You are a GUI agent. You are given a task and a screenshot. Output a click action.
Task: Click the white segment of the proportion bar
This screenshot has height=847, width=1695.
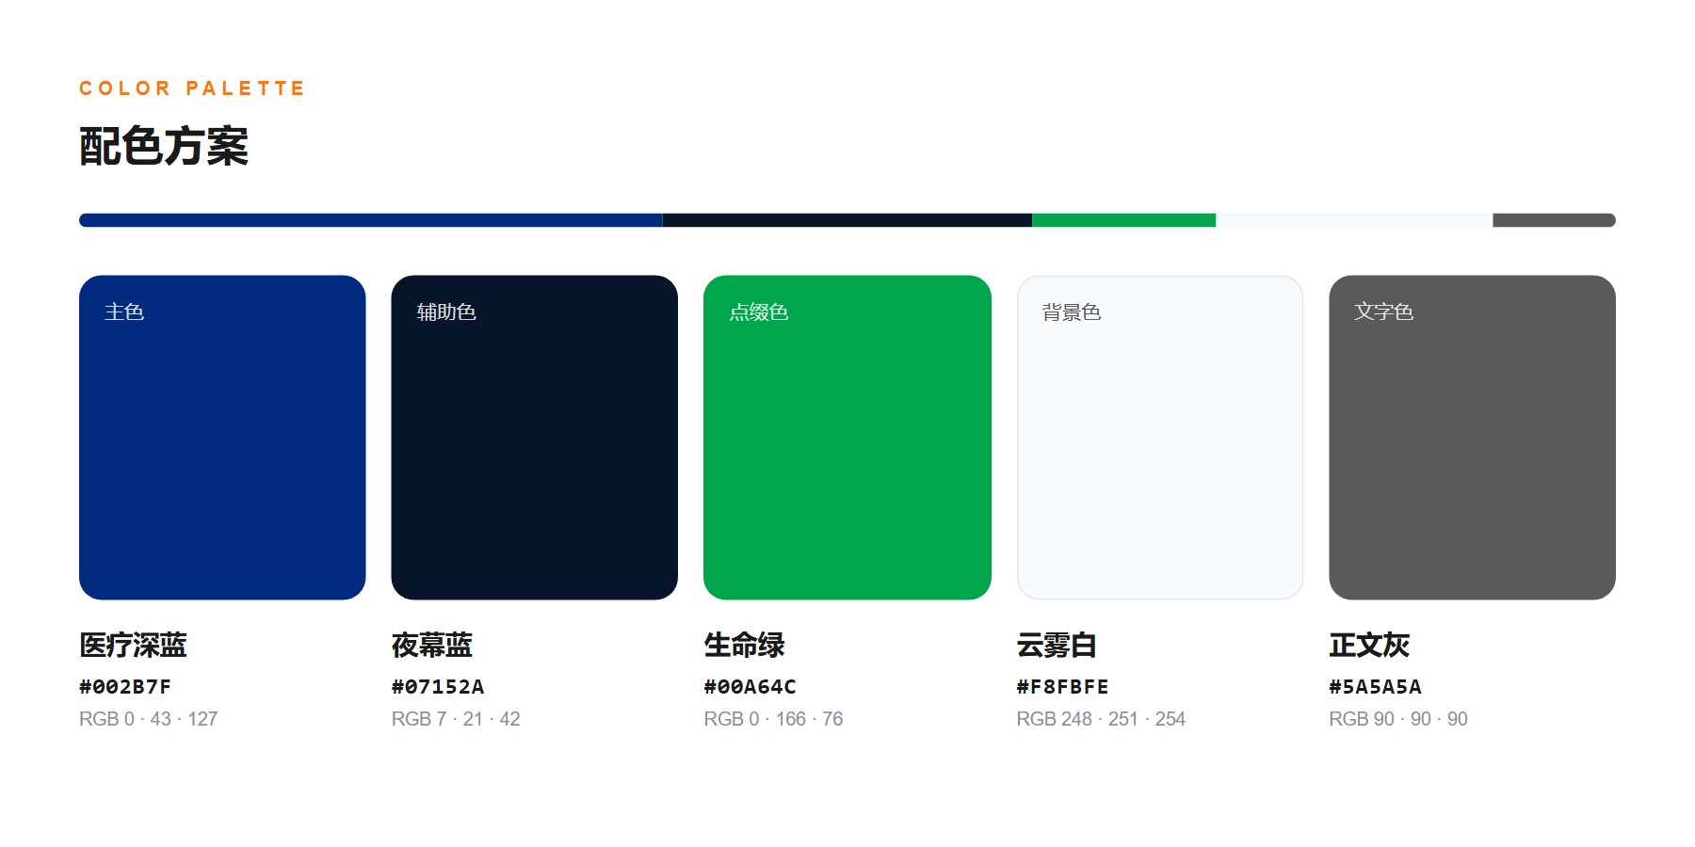1355,220
